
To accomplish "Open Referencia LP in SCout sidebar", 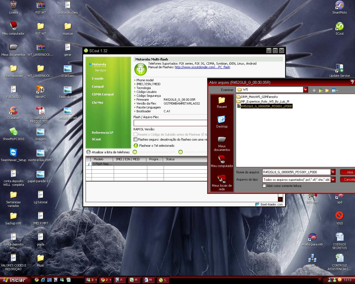I will pyautogui.click(x=102, y=133).
